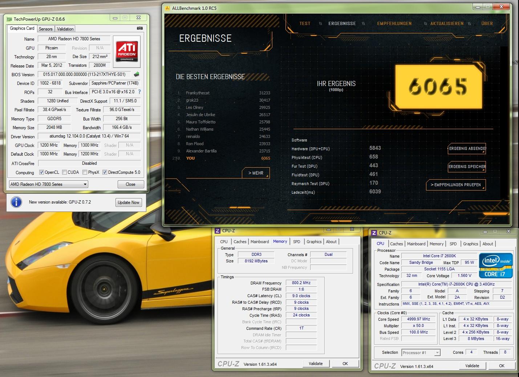Screen dimensions: 519x377
Task: Click the yellow 6065 score panel
Action: 439,86
